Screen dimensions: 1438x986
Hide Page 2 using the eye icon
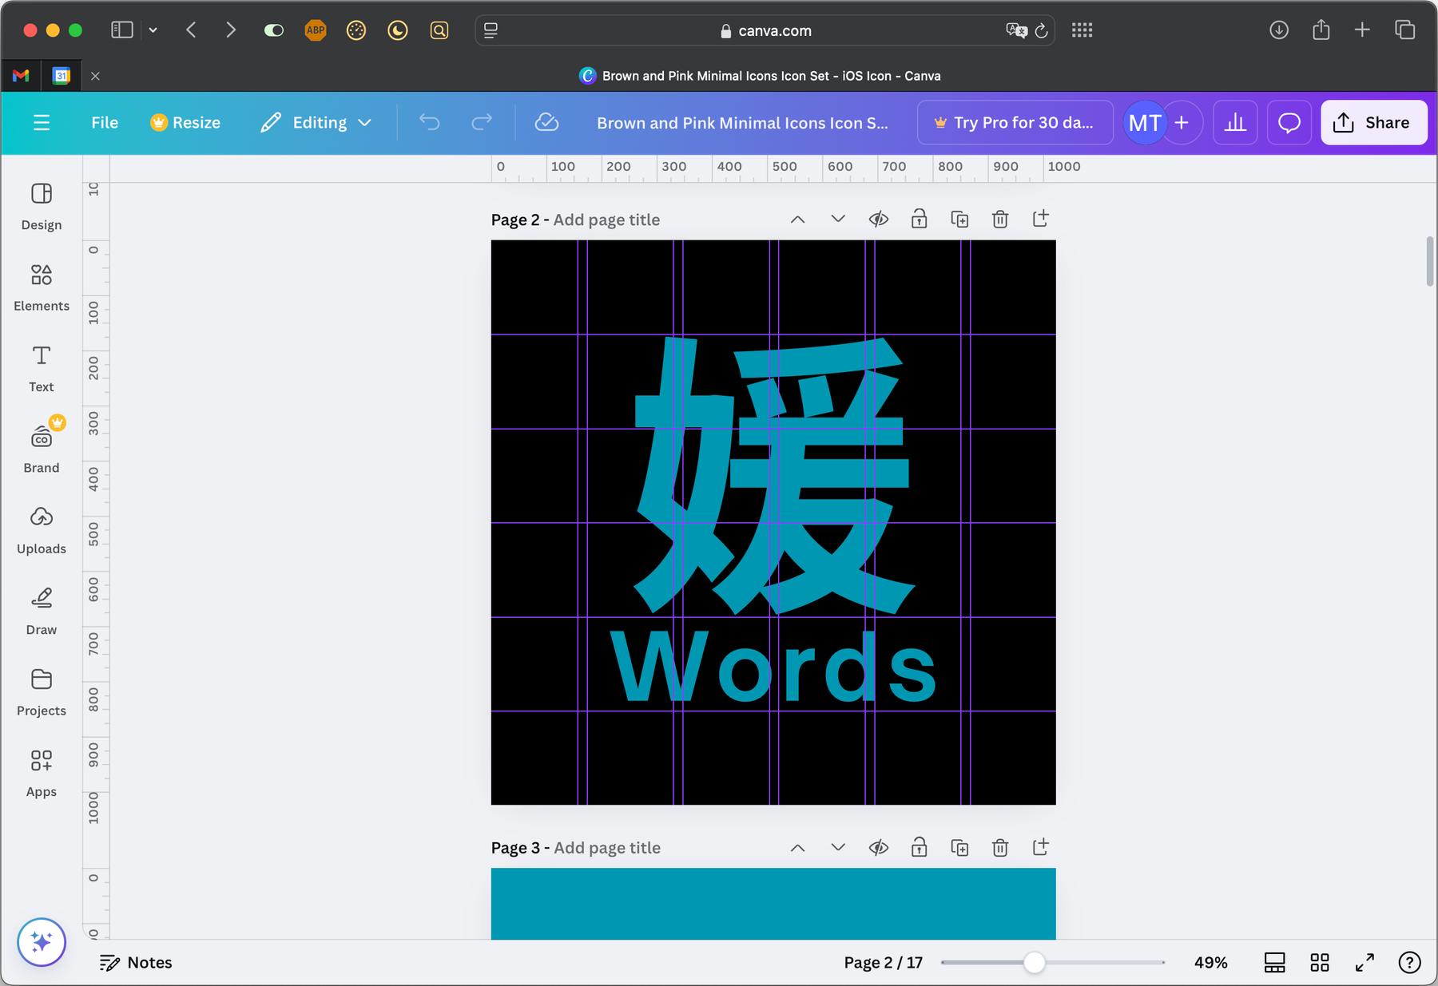(878, 219)
